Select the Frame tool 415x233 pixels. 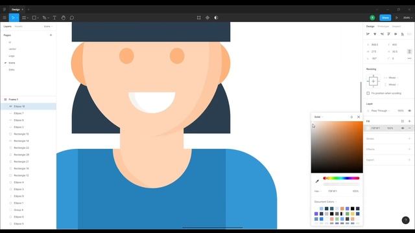click(x=24, y=17)
